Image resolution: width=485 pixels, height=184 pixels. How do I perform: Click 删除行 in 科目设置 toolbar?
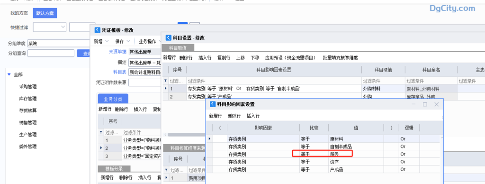[186, 57]
